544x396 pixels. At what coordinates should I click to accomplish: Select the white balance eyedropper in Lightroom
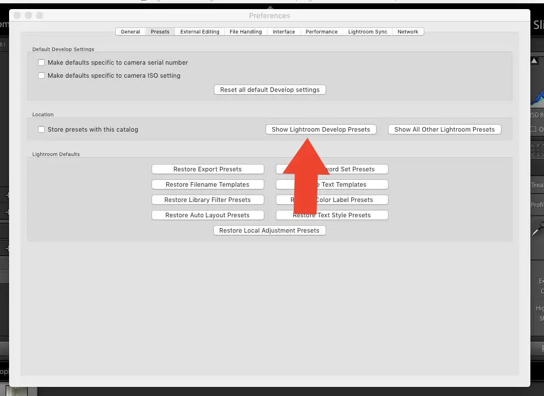click(537, 230)
